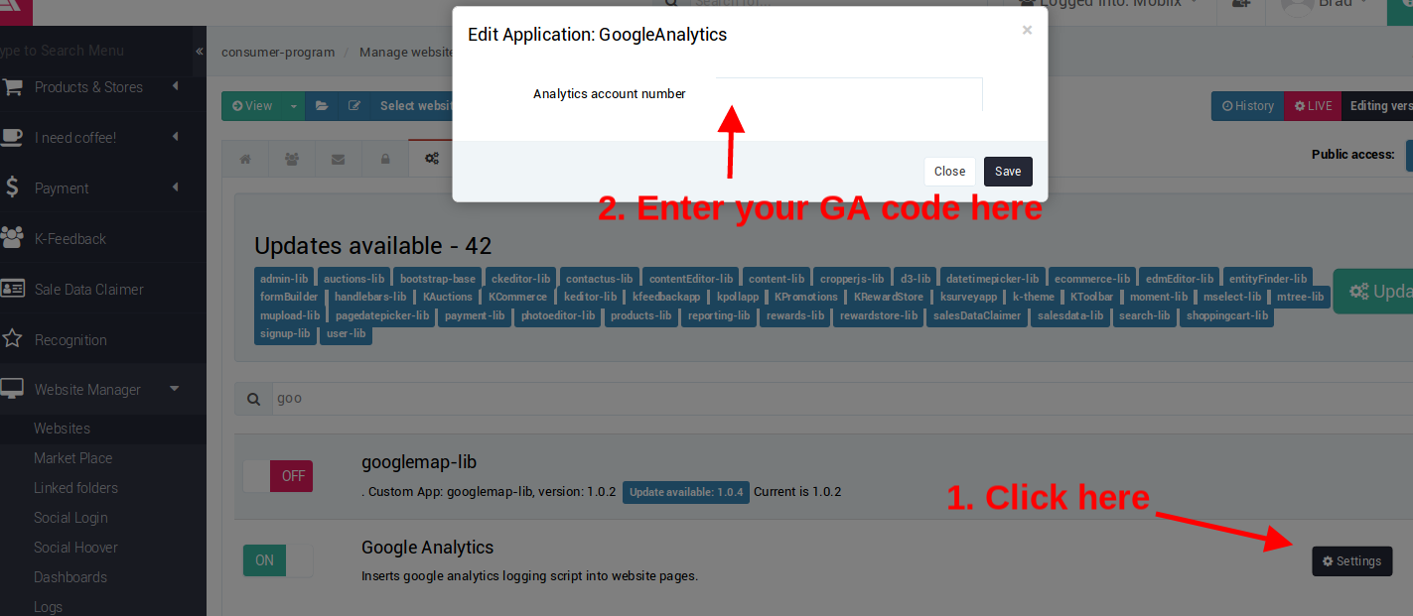The image size is (1413, 616).
Task: Click the 'auctions-lib' update tag
Action: tap(354, 279)
